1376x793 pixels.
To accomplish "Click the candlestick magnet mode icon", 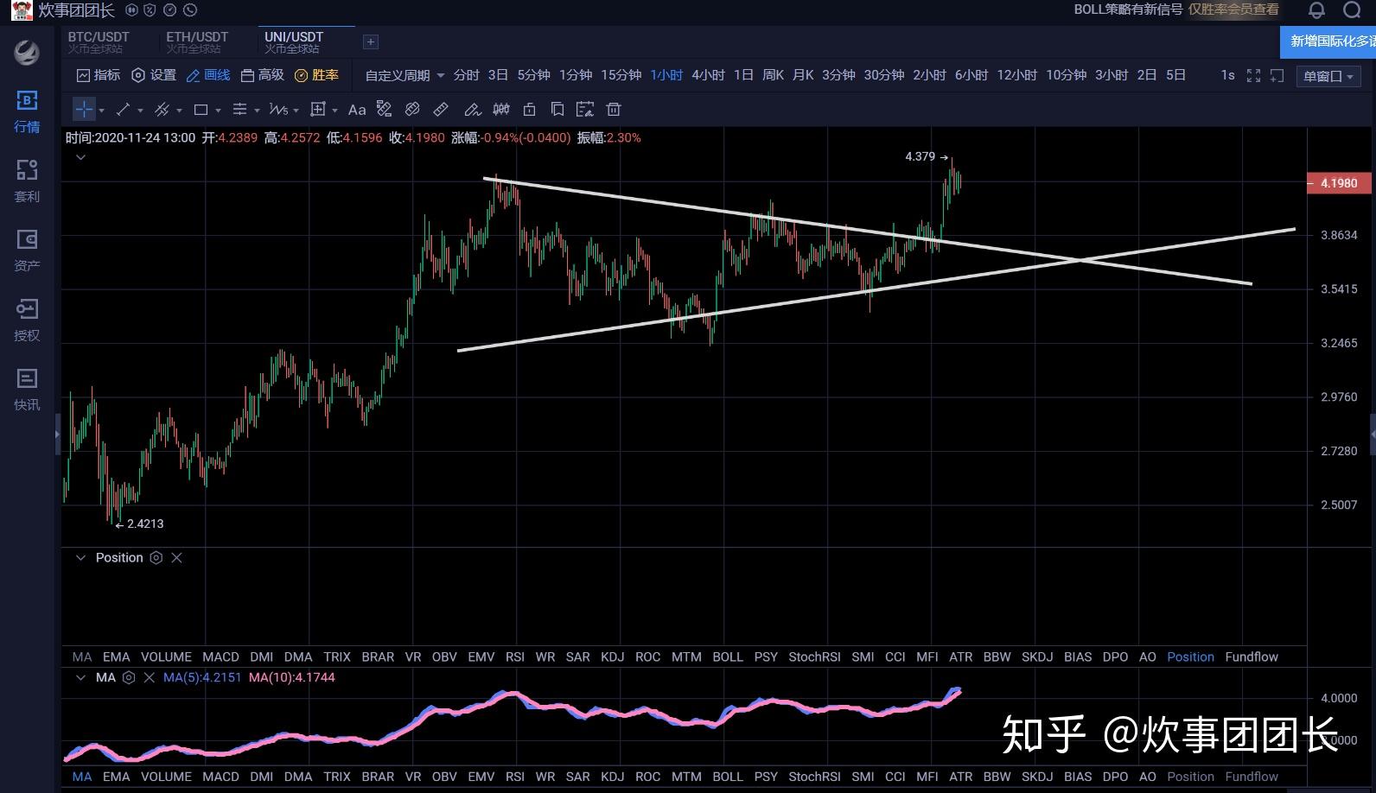I will (x=501, y=109).
